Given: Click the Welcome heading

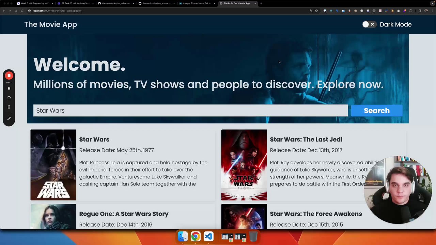Looking at the screenshot, I should pos(79,64).
